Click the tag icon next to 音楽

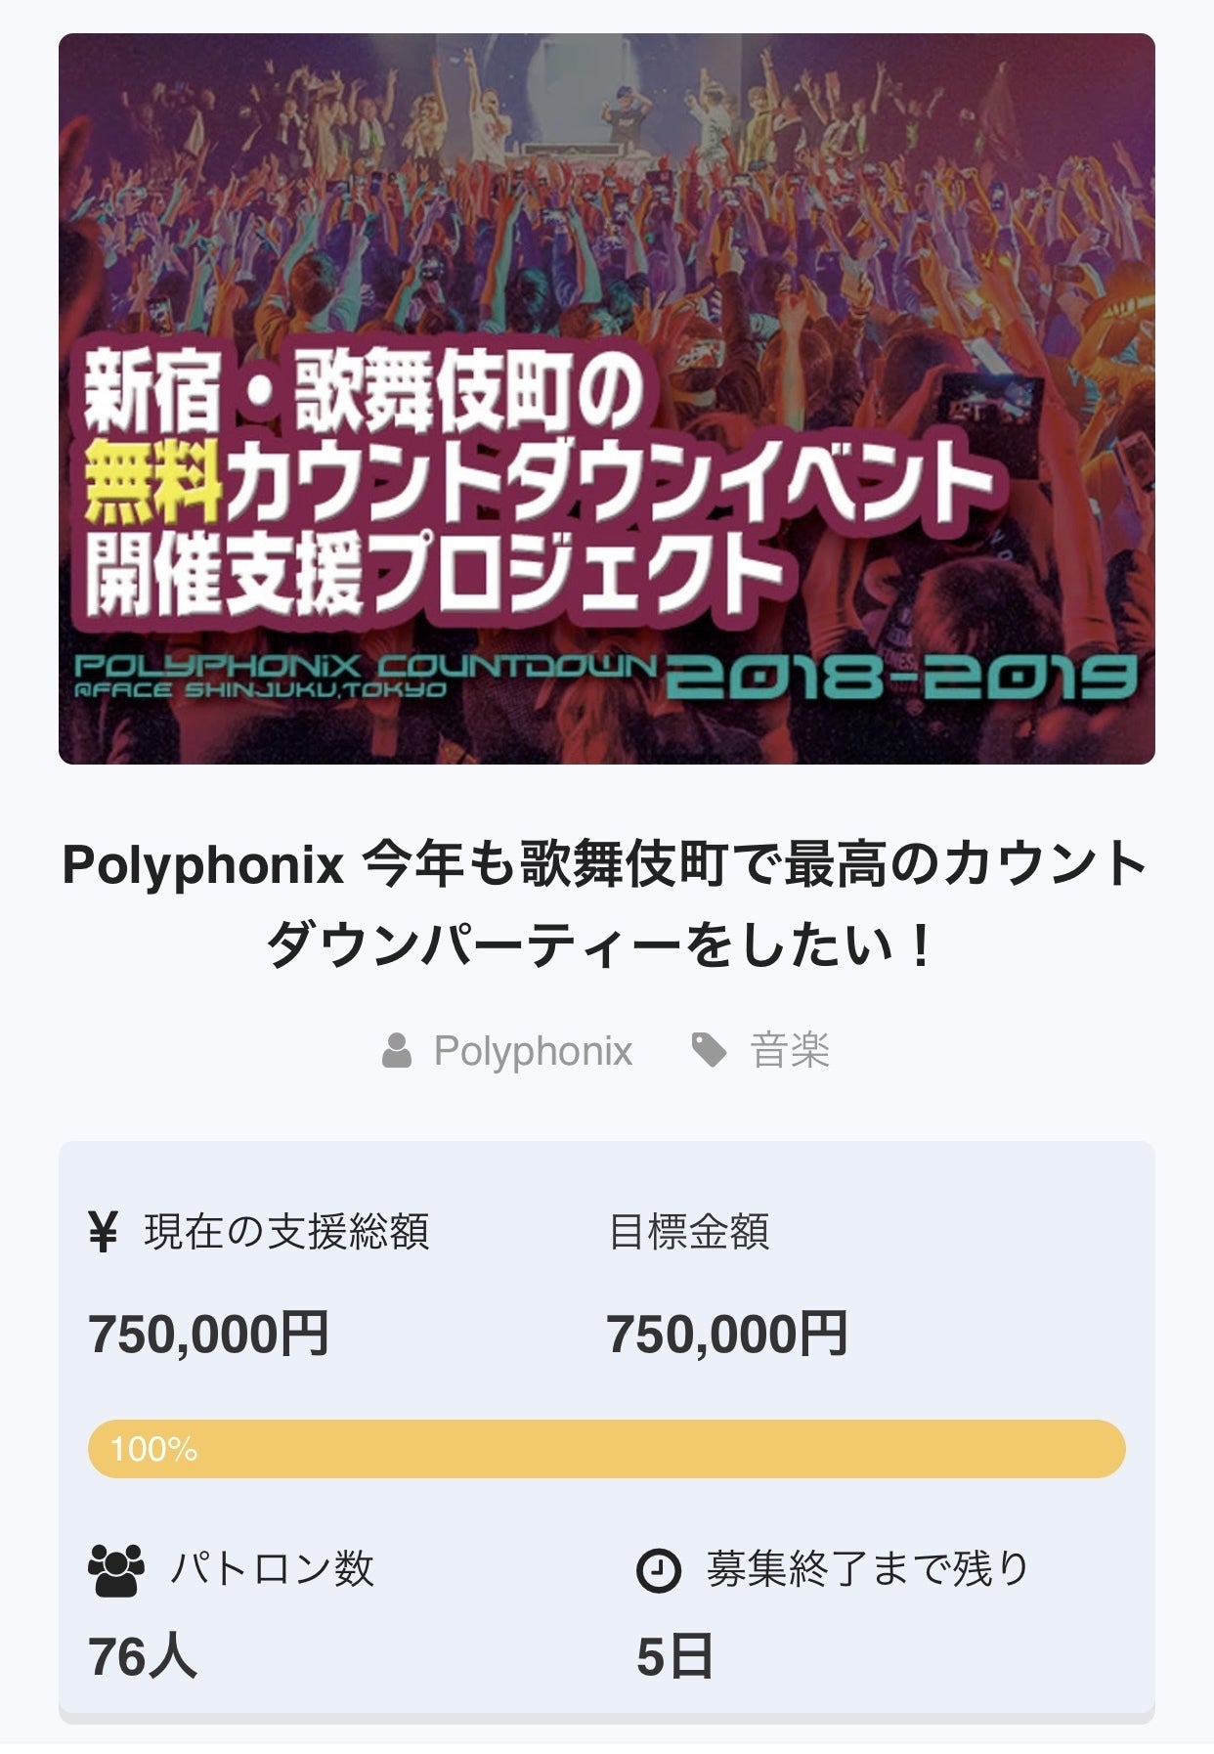(709, 1051)
